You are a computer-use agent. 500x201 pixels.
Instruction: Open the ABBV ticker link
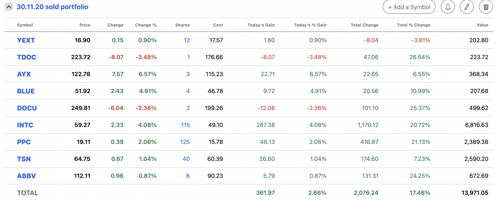click(26, 176)
